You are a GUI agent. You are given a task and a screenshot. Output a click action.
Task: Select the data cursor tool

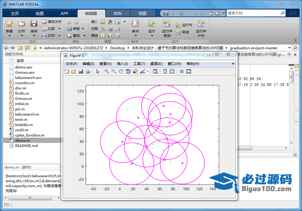(x=135, y=72)
